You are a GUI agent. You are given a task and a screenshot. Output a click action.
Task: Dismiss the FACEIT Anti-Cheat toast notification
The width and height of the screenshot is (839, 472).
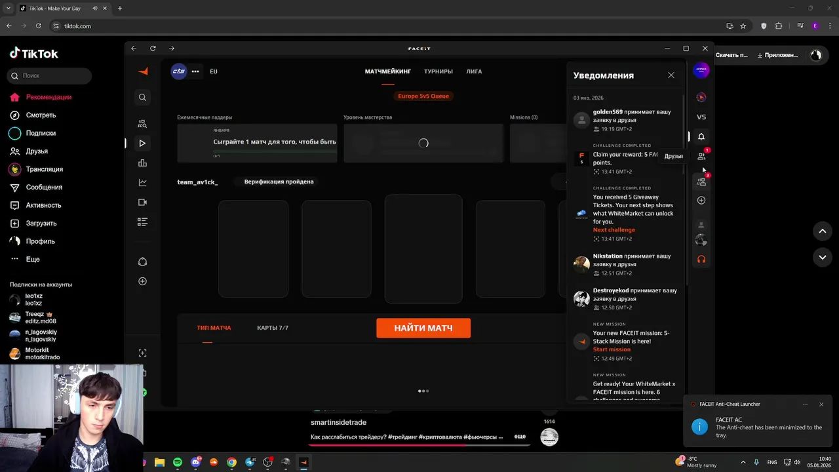(821, 404)
